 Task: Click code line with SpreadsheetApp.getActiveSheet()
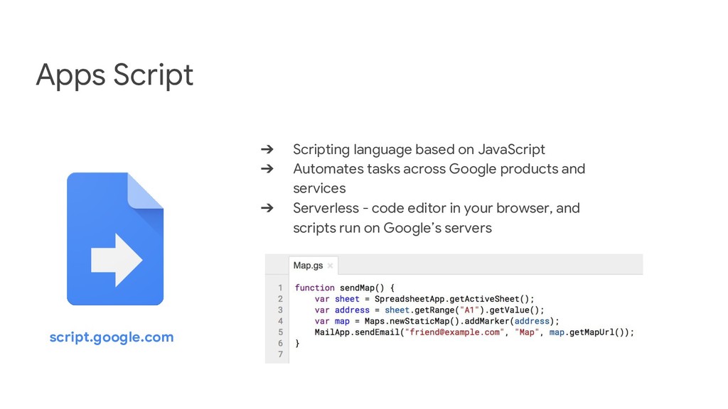424,299
